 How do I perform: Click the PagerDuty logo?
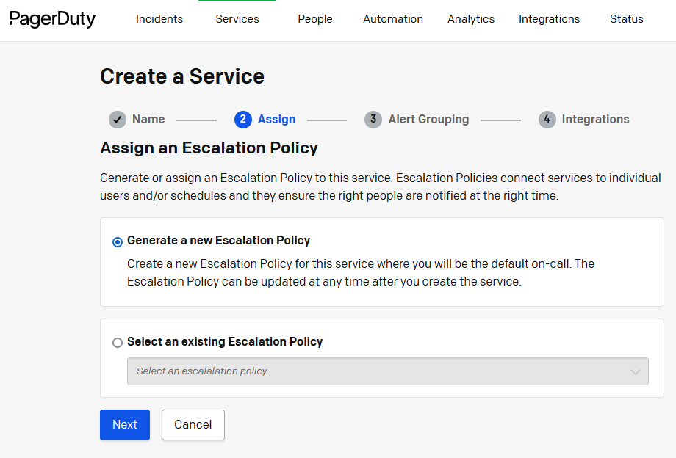[53, 19]
